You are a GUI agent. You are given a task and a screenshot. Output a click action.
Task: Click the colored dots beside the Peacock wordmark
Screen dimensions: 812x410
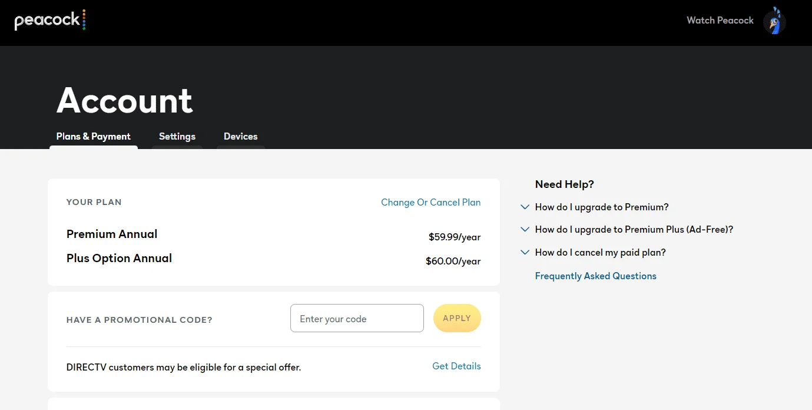[84, 20]
